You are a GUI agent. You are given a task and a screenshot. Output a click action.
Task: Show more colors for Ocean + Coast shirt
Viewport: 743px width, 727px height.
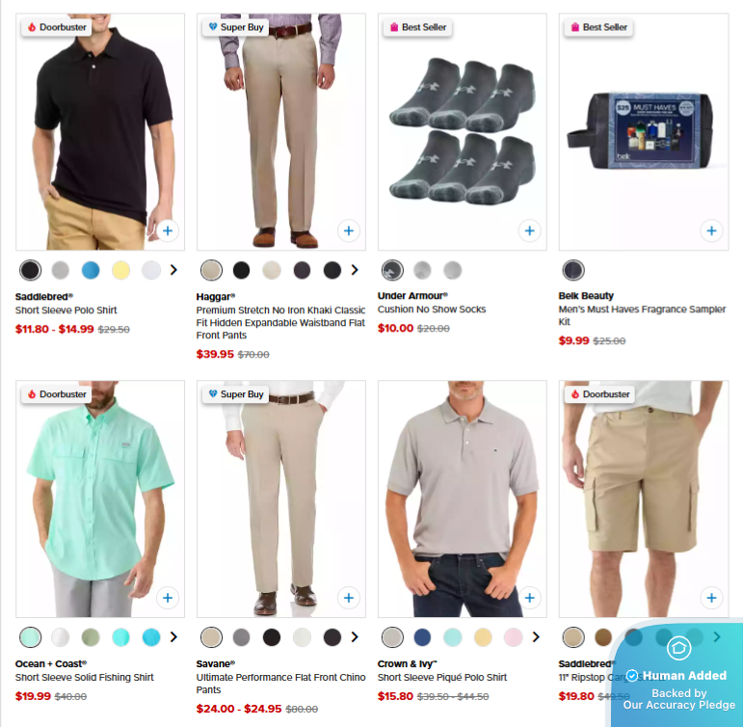173,637
